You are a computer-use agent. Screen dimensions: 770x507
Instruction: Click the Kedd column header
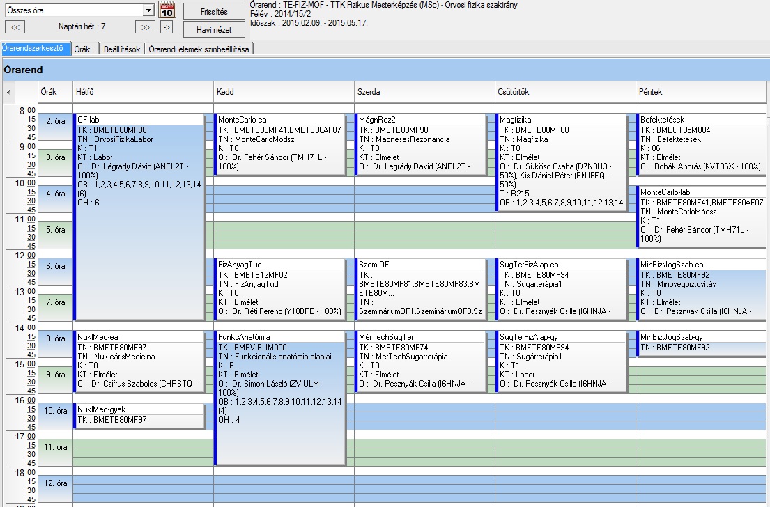pyautogui.click(x=284, y=92)
